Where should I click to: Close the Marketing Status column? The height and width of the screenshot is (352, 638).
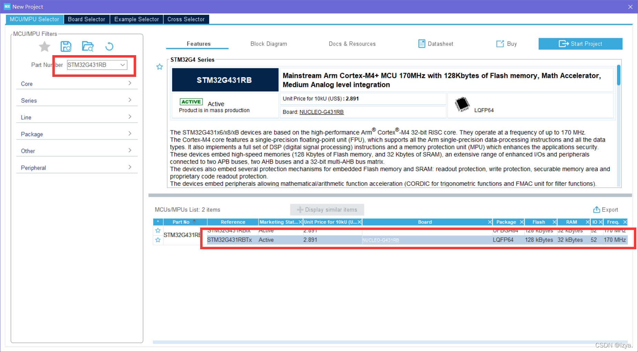click(x=300, y=222)
